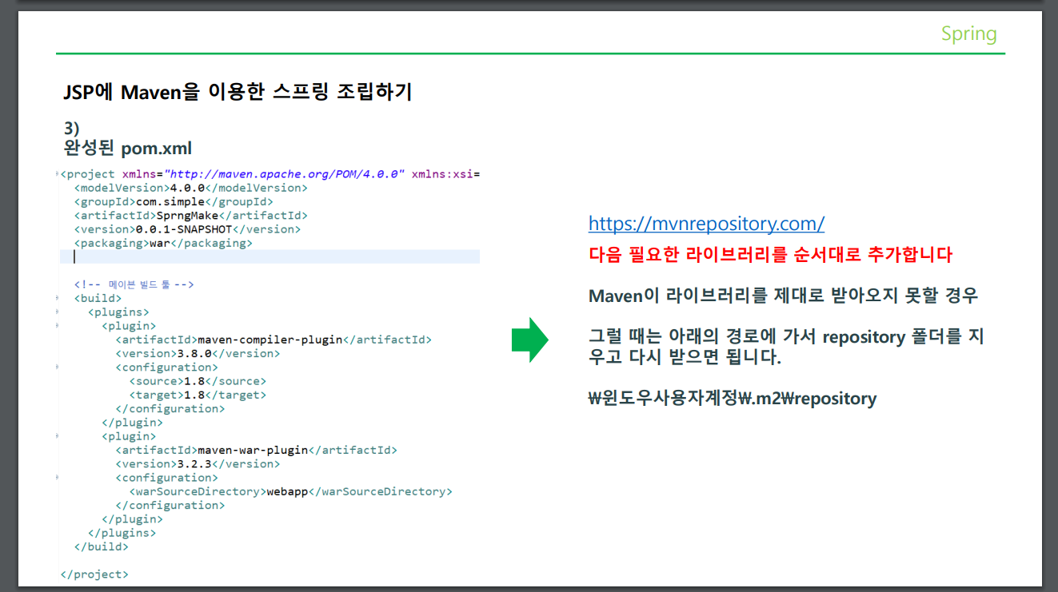Screen dimensions: 1058x592
Task: Click the '<source>1.8</source>' line
Action: pyautogui.click(x=198, y=381)
